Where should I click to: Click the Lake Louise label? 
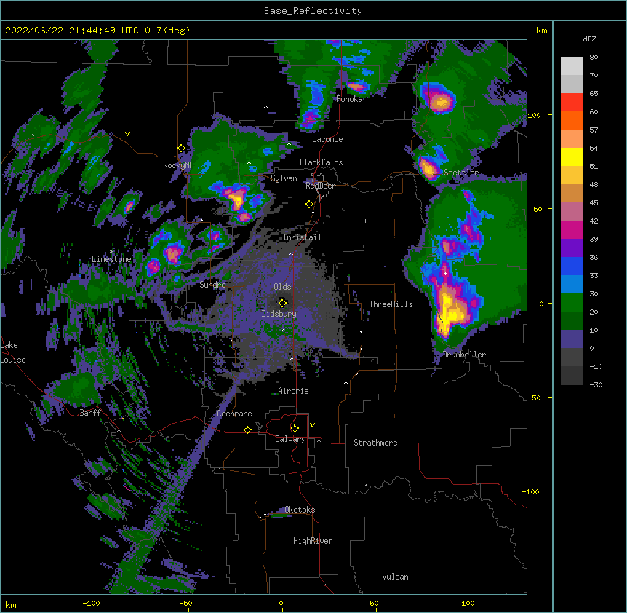tap(13, 352)
